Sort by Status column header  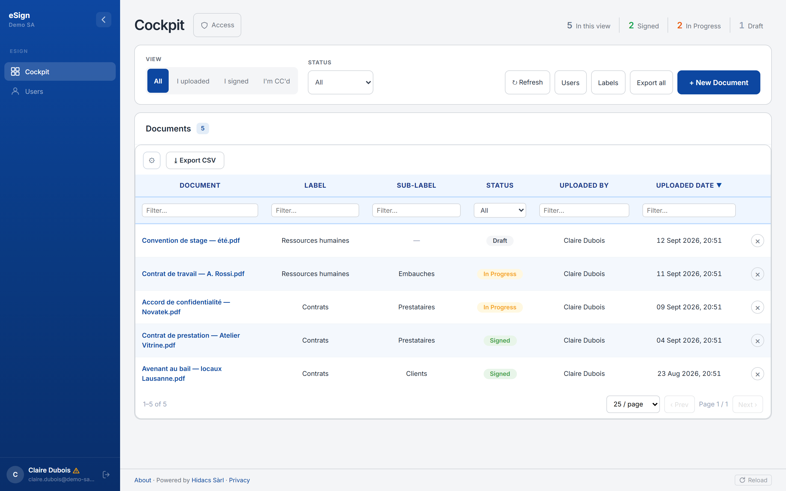pos(499,185)
